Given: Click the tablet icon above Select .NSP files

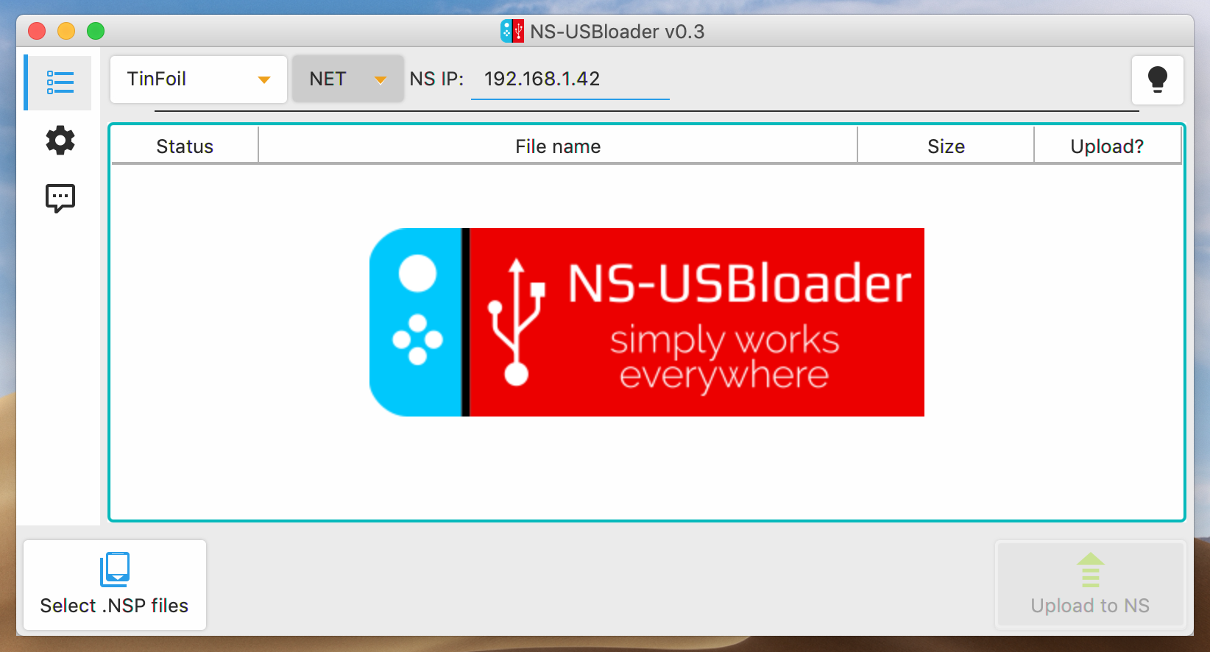Looking at the screenshot, I should coord(115,569).
